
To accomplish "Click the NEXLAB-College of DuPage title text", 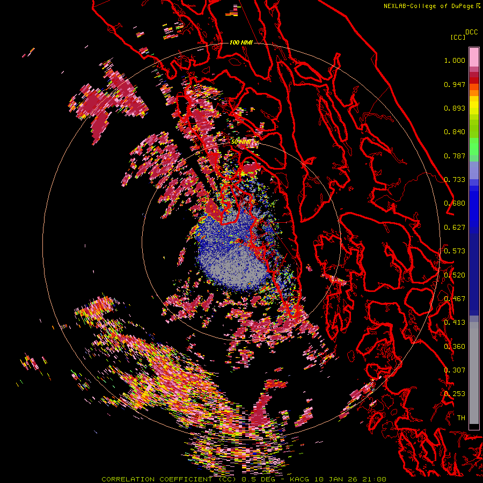I will click(430, 6).
